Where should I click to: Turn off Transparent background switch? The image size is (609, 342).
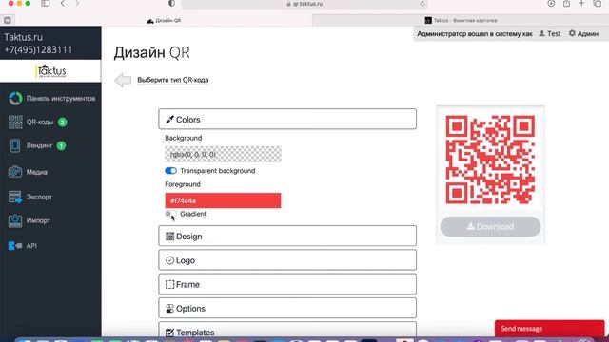tap(170, 171)
